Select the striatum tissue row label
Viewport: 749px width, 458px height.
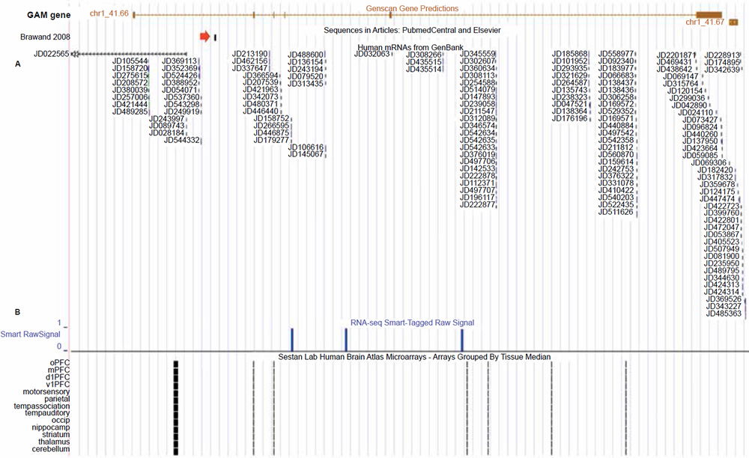[x=55, y=435]
